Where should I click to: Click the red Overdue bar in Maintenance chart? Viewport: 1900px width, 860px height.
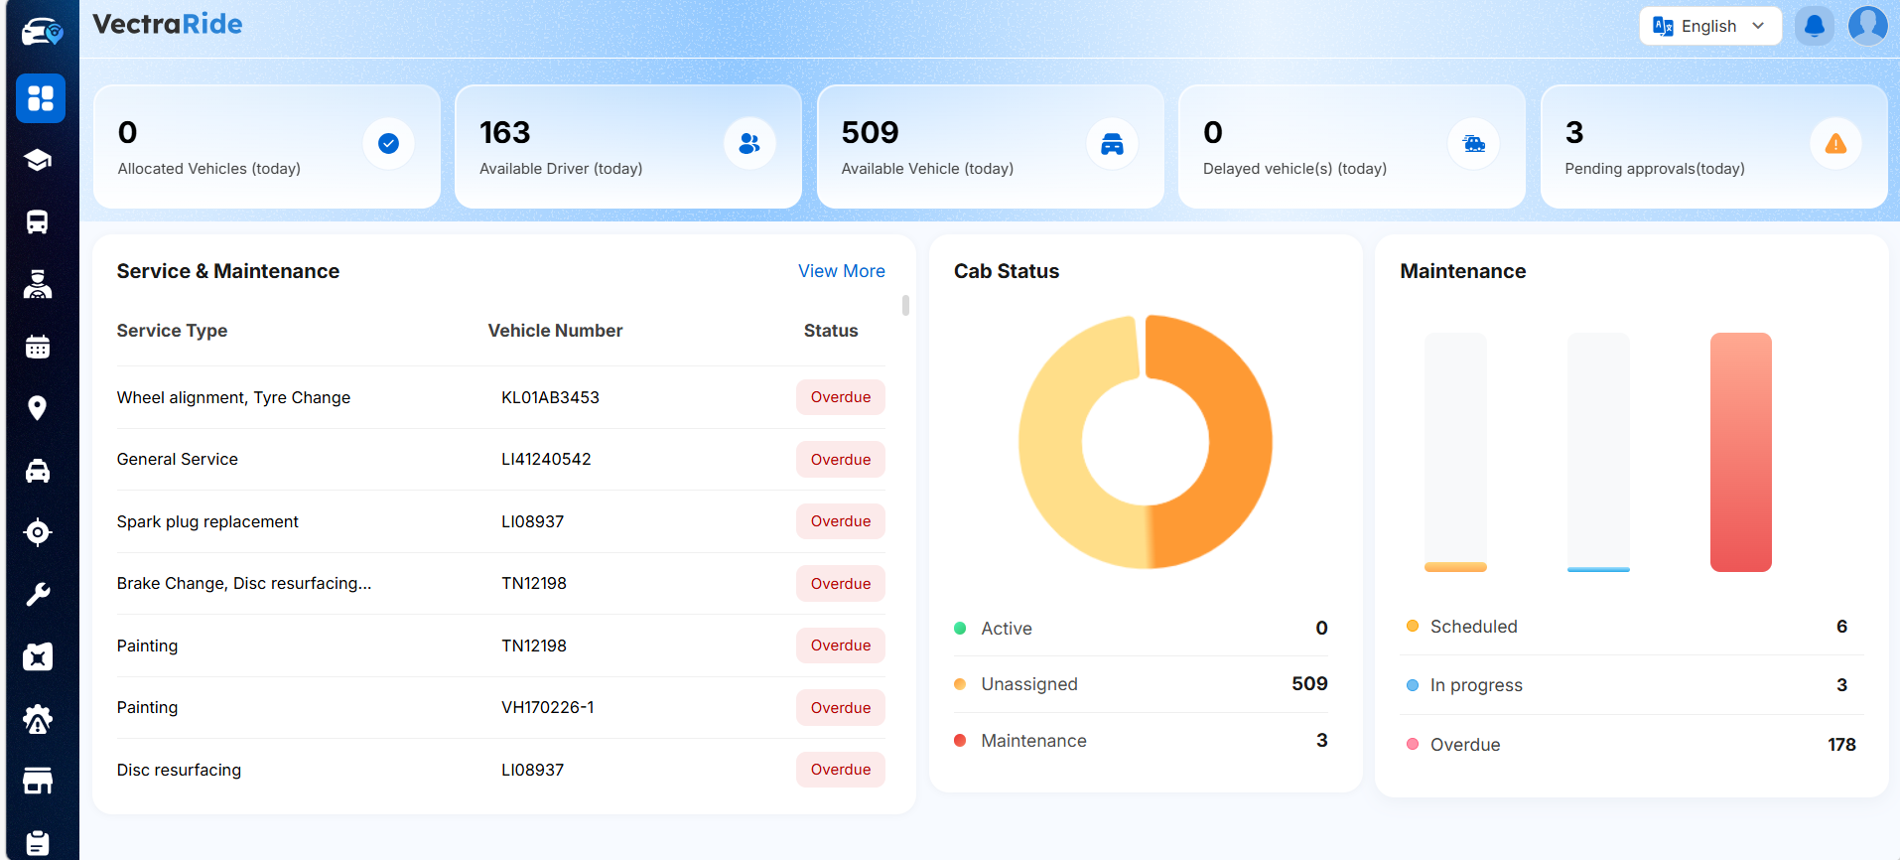pos(1741,452)
